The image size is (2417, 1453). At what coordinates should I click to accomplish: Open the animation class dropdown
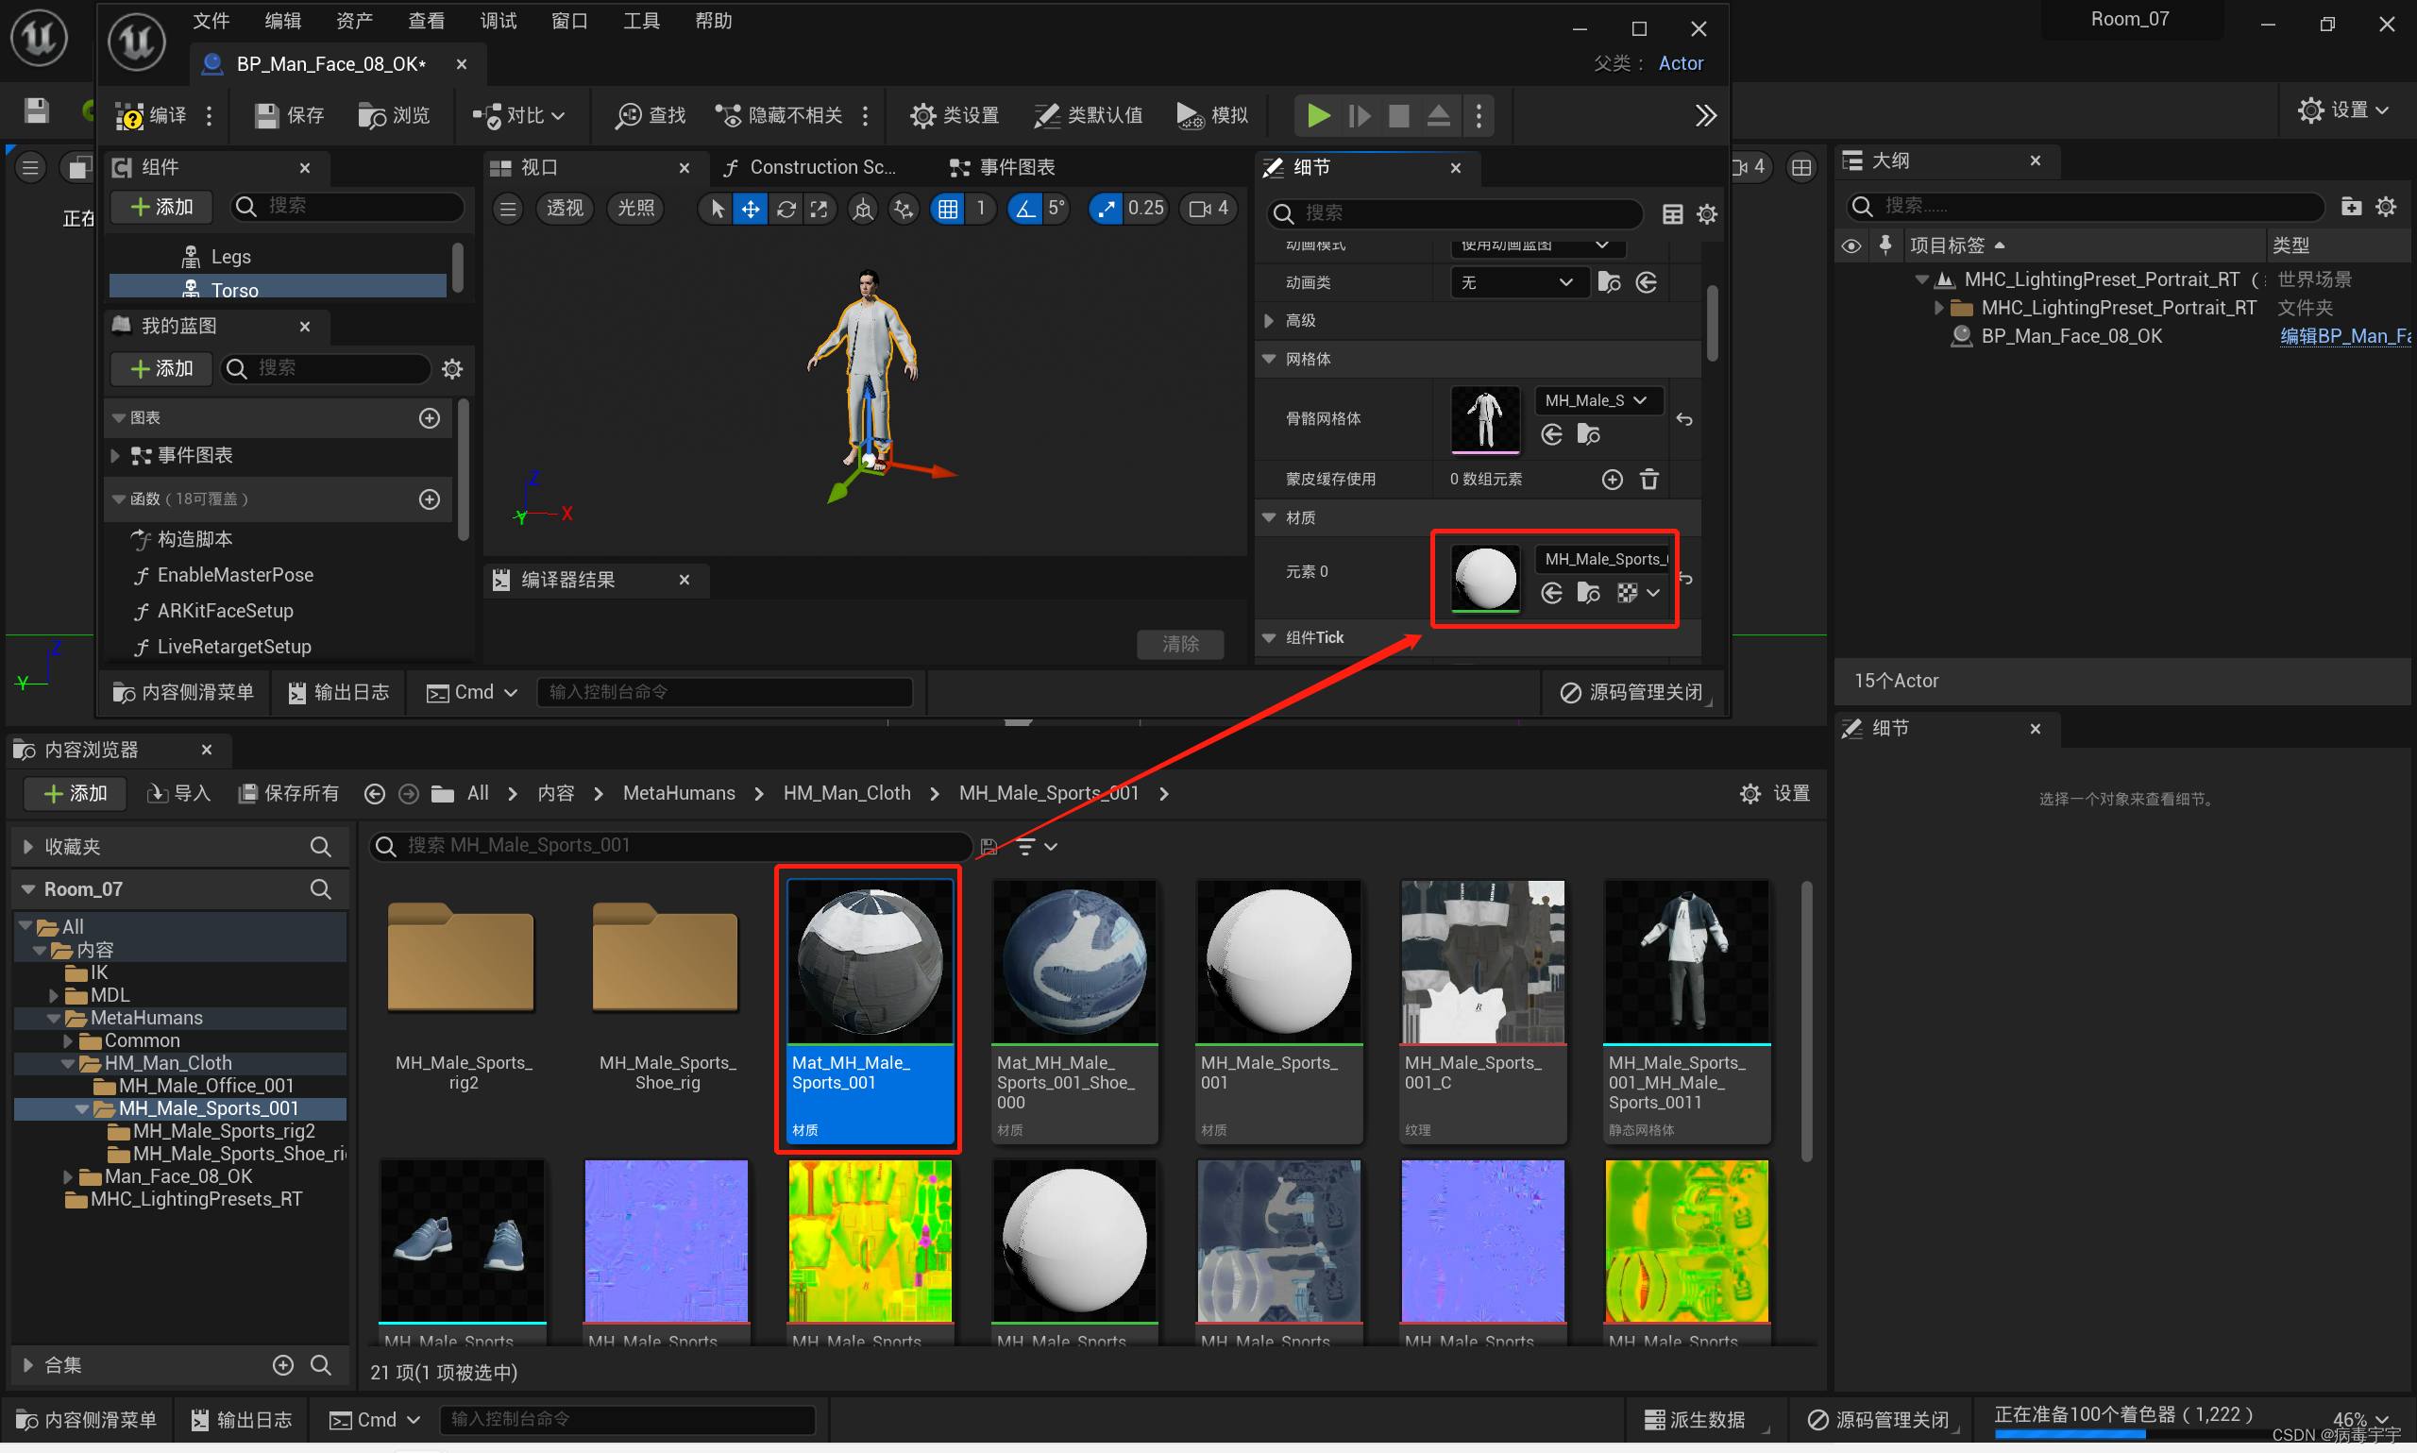tap(1515, 283)
